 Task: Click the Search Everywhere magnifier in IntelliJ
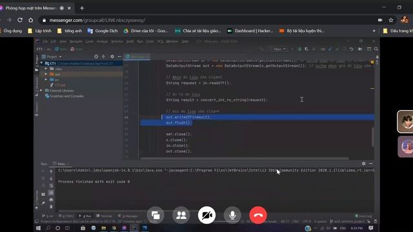coord(376,49)
